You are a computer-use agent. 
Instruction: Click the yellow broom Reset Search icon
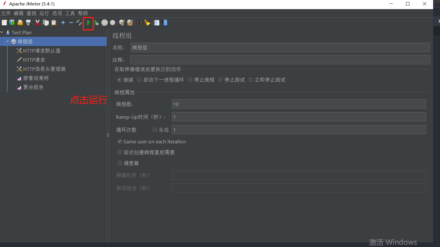pyautogui.click(x=147, y=23)
